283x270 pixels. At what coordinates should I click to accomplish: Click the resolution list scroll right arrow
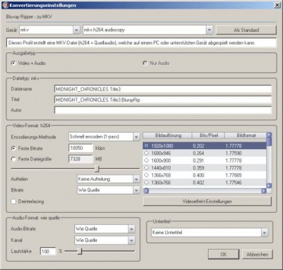pos(264,191)
